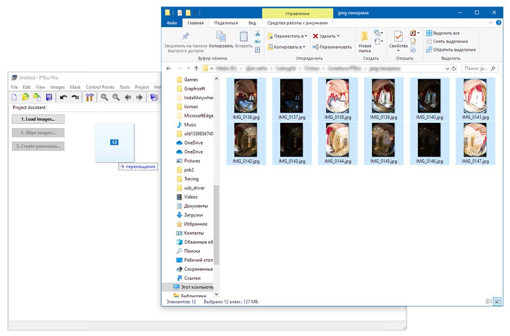This screenshot has width=510, height=336.
Task: Select IMG_0136.jpg thumbnail
Action: pos(246,99)
